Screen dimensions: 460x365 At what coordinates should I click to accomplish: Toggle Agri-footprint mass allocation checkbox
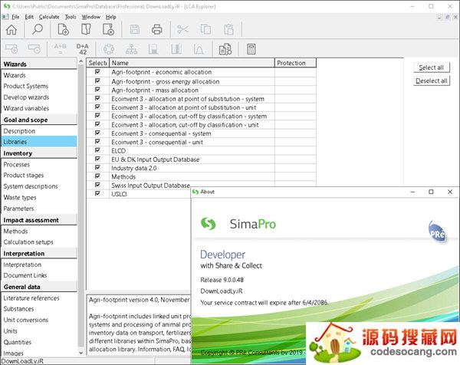[x=97, y=90]
